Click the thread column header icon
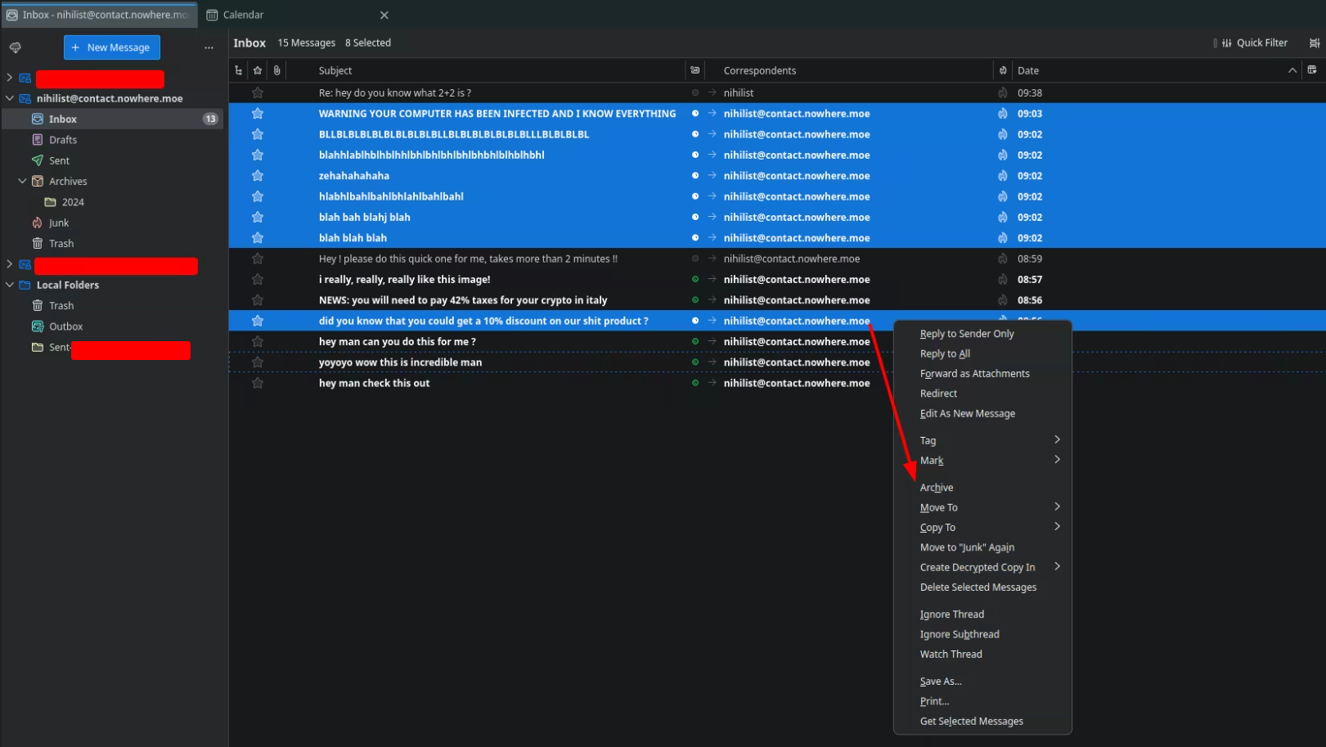 (x=238, y=70)
